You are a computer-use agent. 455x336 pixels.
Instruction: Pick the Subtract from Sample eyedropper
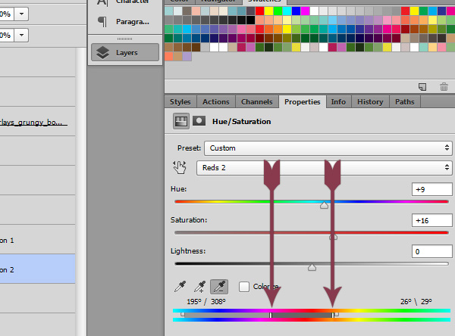(x=219, y=287)
